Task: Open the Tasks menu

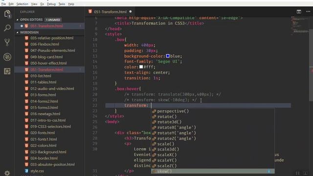Action: (62, 4)
